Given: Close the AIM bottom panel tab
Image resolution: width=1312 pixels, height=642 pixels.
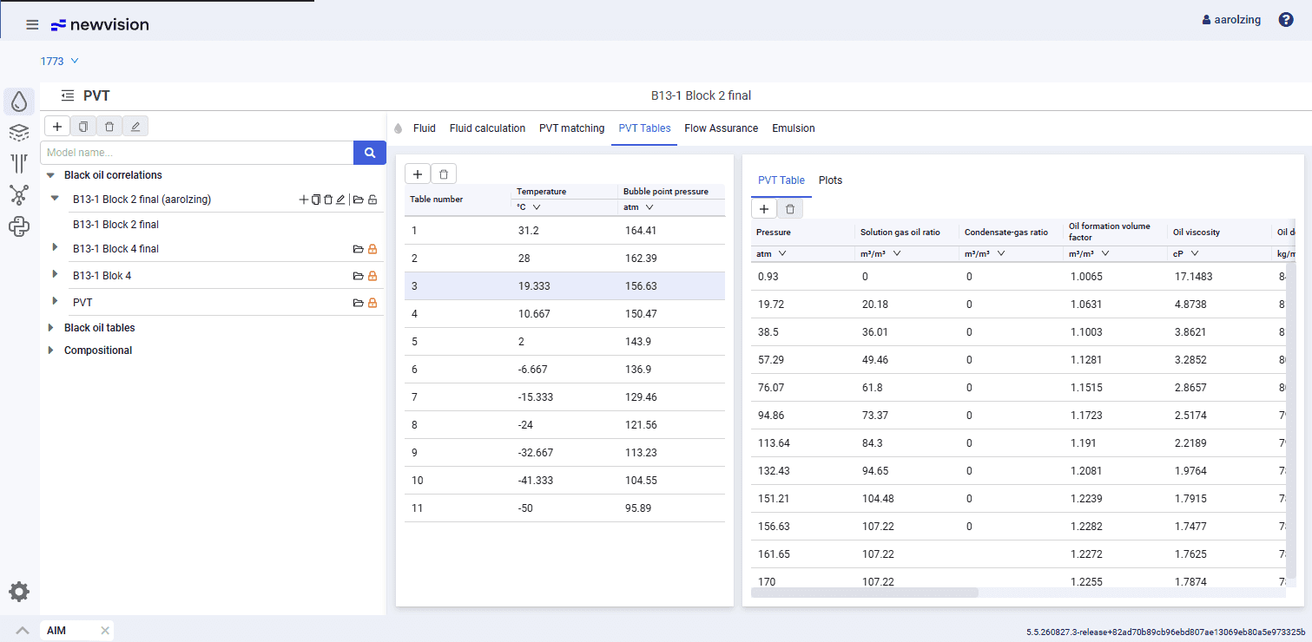Looking at the screenshot, I should click(105, 631).
